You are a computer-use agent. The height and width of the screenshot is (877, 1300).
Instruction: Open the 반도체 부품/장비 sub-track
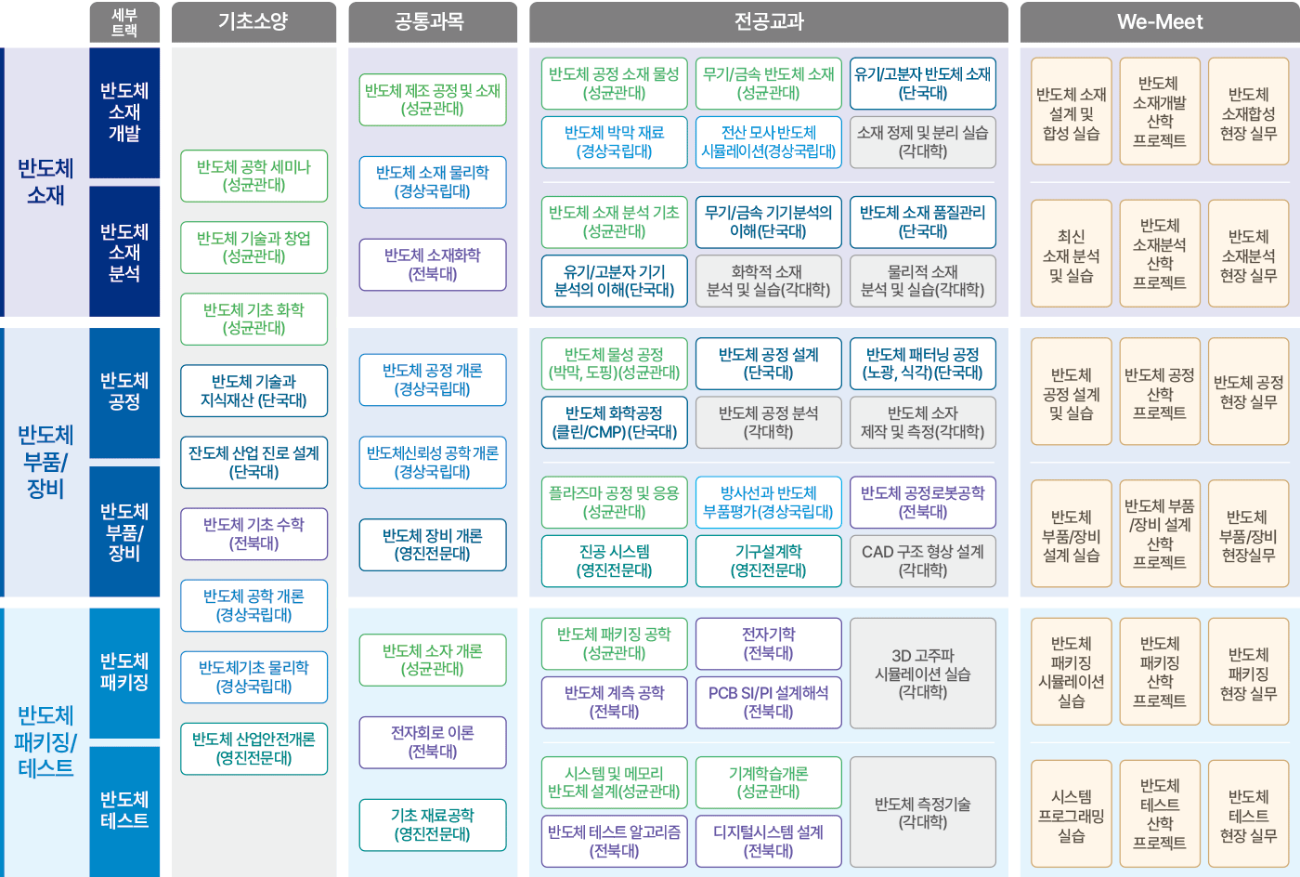tap(124, 531)
